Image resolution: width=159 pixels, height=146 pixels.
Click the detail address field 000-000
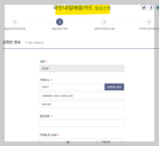point(82,104)
